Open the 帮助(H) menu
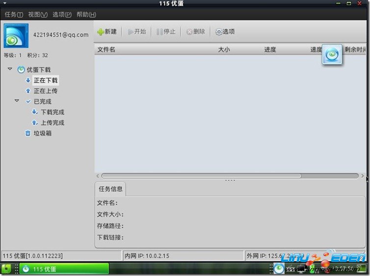 tap(86, 15)
